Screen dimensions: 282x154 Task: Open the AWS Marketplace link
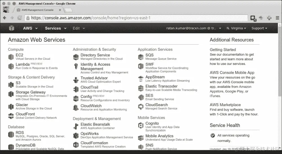225,105
